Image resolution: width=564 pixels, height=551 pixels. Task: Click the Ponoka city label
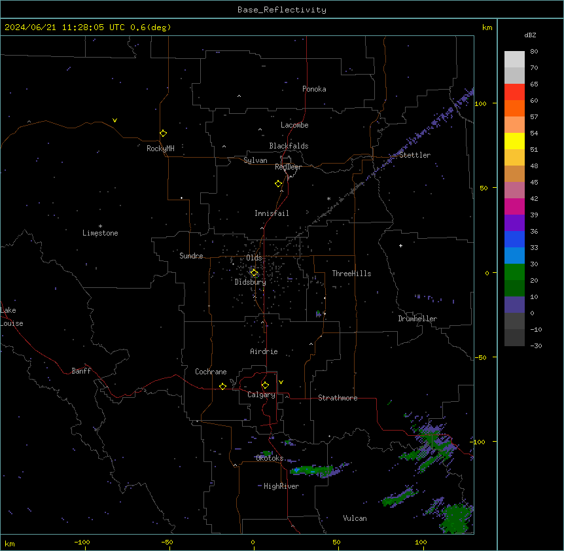click(314, 89)
